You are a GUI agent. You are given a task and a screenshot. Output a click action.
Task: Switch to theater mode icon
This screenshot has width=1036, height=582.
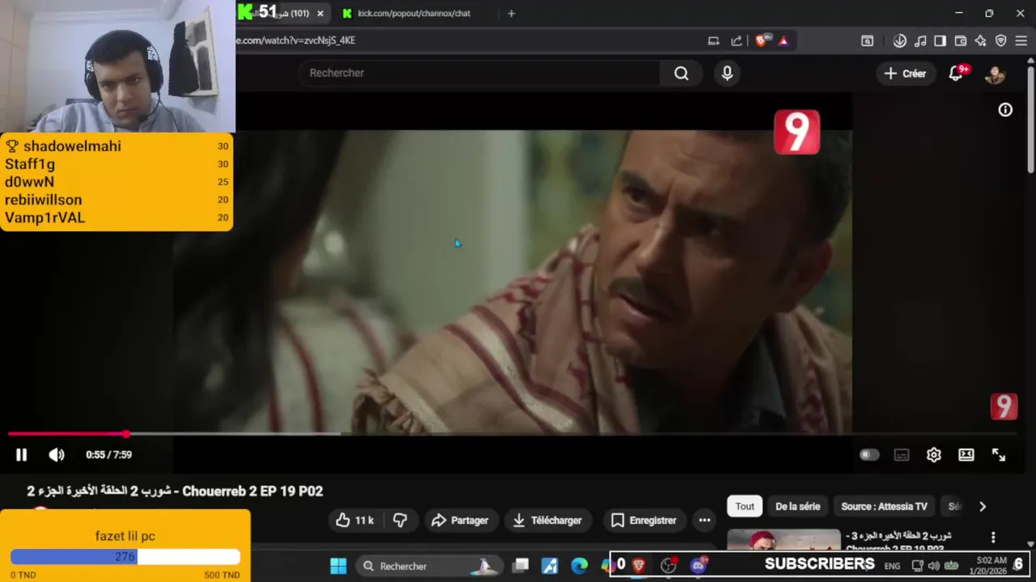pyautogui.click(x=966, y=455)
